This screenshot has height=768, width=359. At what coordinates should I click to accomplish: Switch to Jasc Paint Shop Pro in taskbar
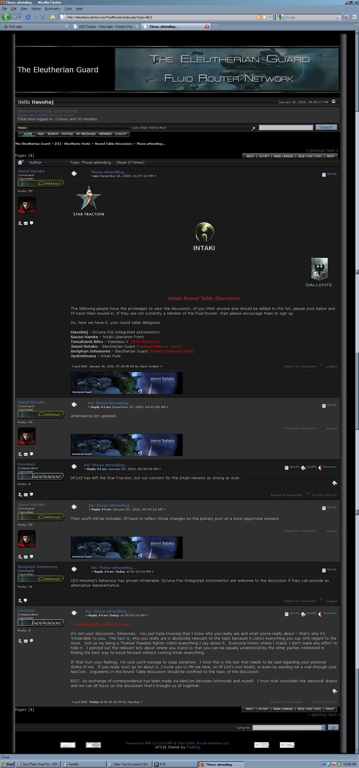coord(38,764)
